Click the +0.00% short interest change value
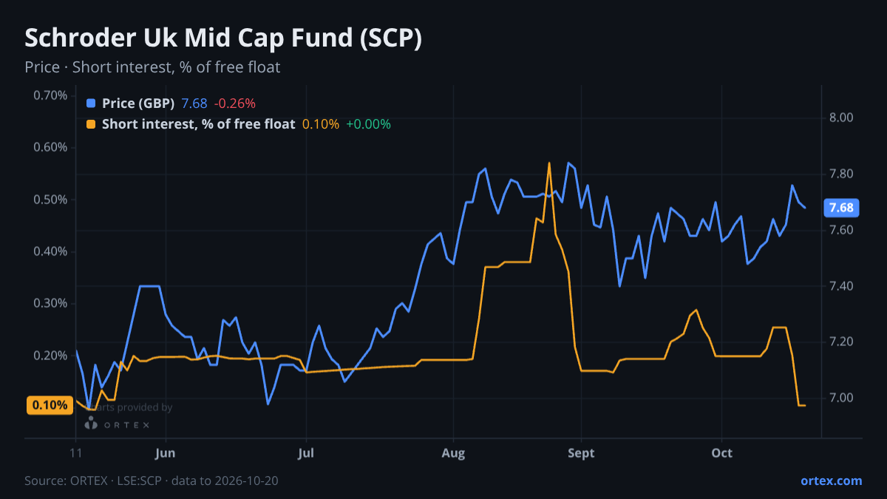This screenshot has width=887, height=499. pos(368,124)
